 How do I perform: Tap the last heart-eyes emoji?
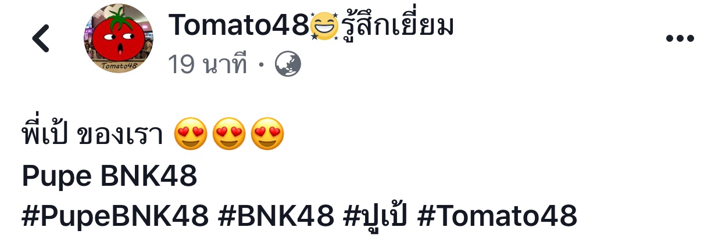pyautogui.click(x=267, y=135)
